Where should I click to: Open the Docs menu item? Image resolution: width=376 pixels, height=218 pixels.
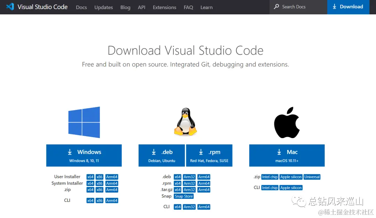pyautogui.click(x=81, y=7)
